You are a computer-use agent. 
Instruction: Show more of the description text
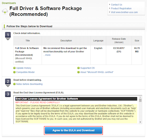pos(47,55)
